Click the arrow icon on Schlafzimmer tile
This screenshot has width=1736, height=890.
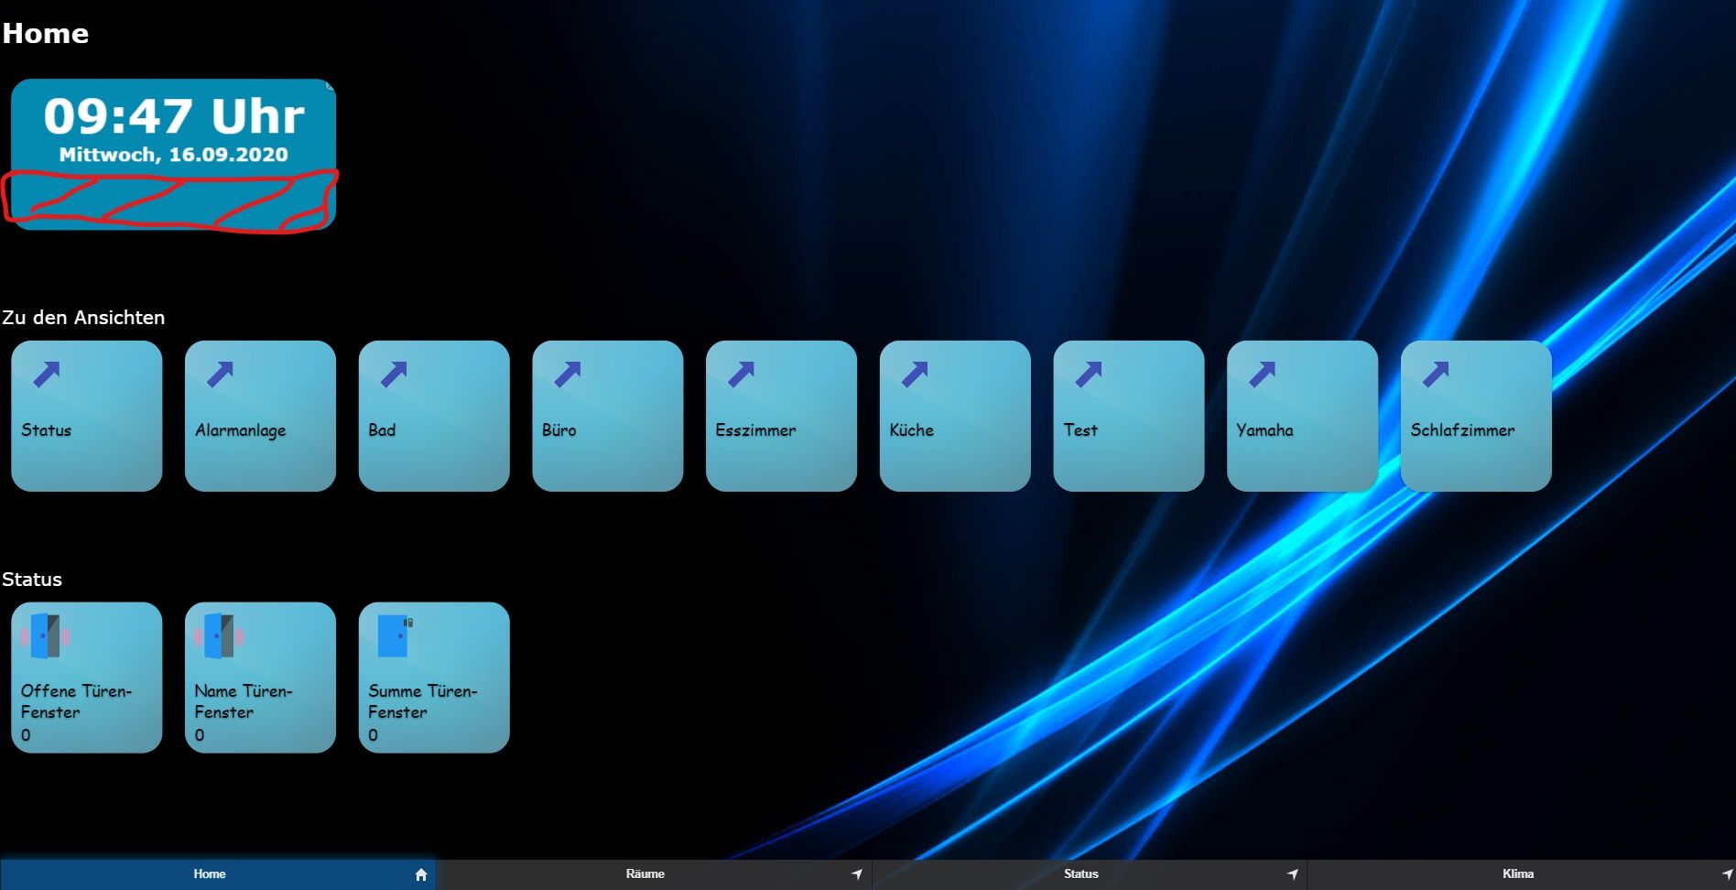tap(1436, 374)
